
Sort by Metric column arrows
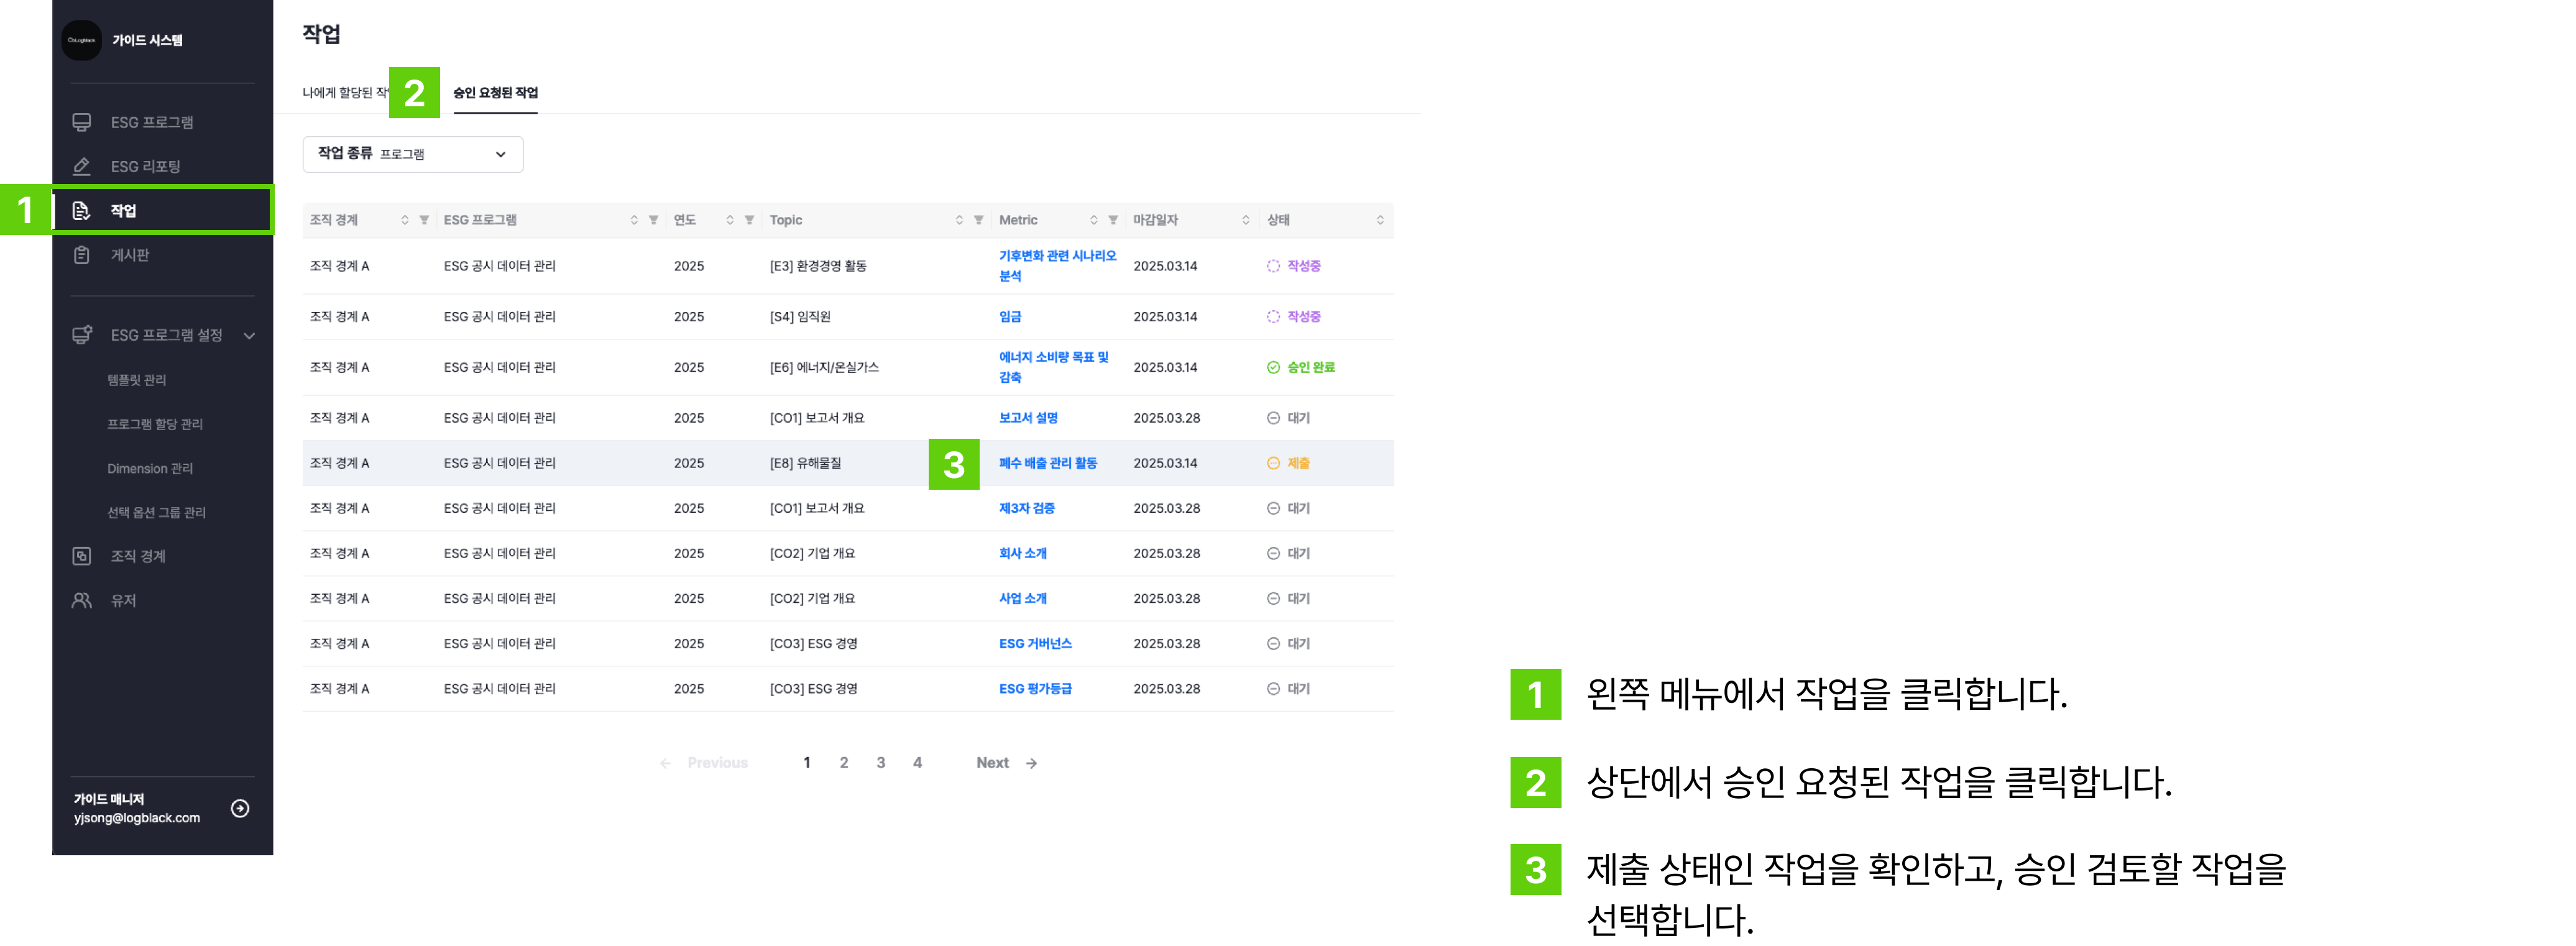(x=1094, y=220)
